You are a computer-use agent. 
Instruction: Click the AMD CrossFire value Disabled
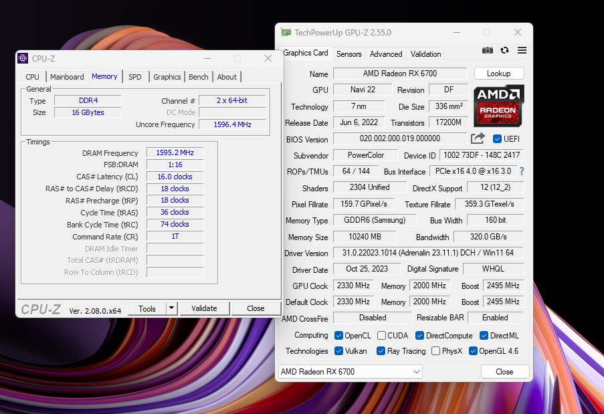coord(373,317)
